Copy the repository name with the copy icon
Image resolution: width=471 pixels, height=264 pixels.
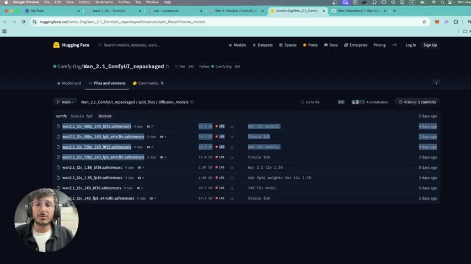click(168, 67)
